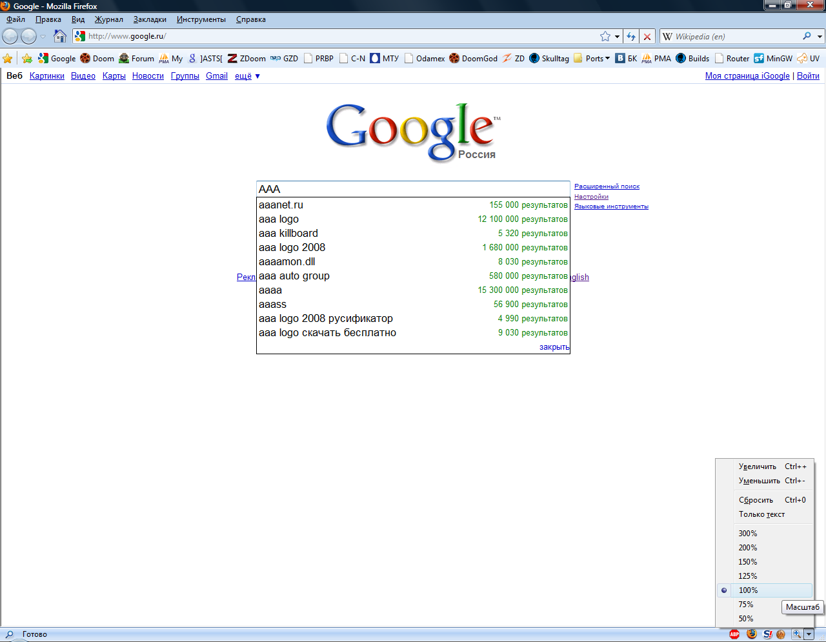Open the "Расширенный поиск" link
Screen dimensions: 826x642
(x=607, y=186)
